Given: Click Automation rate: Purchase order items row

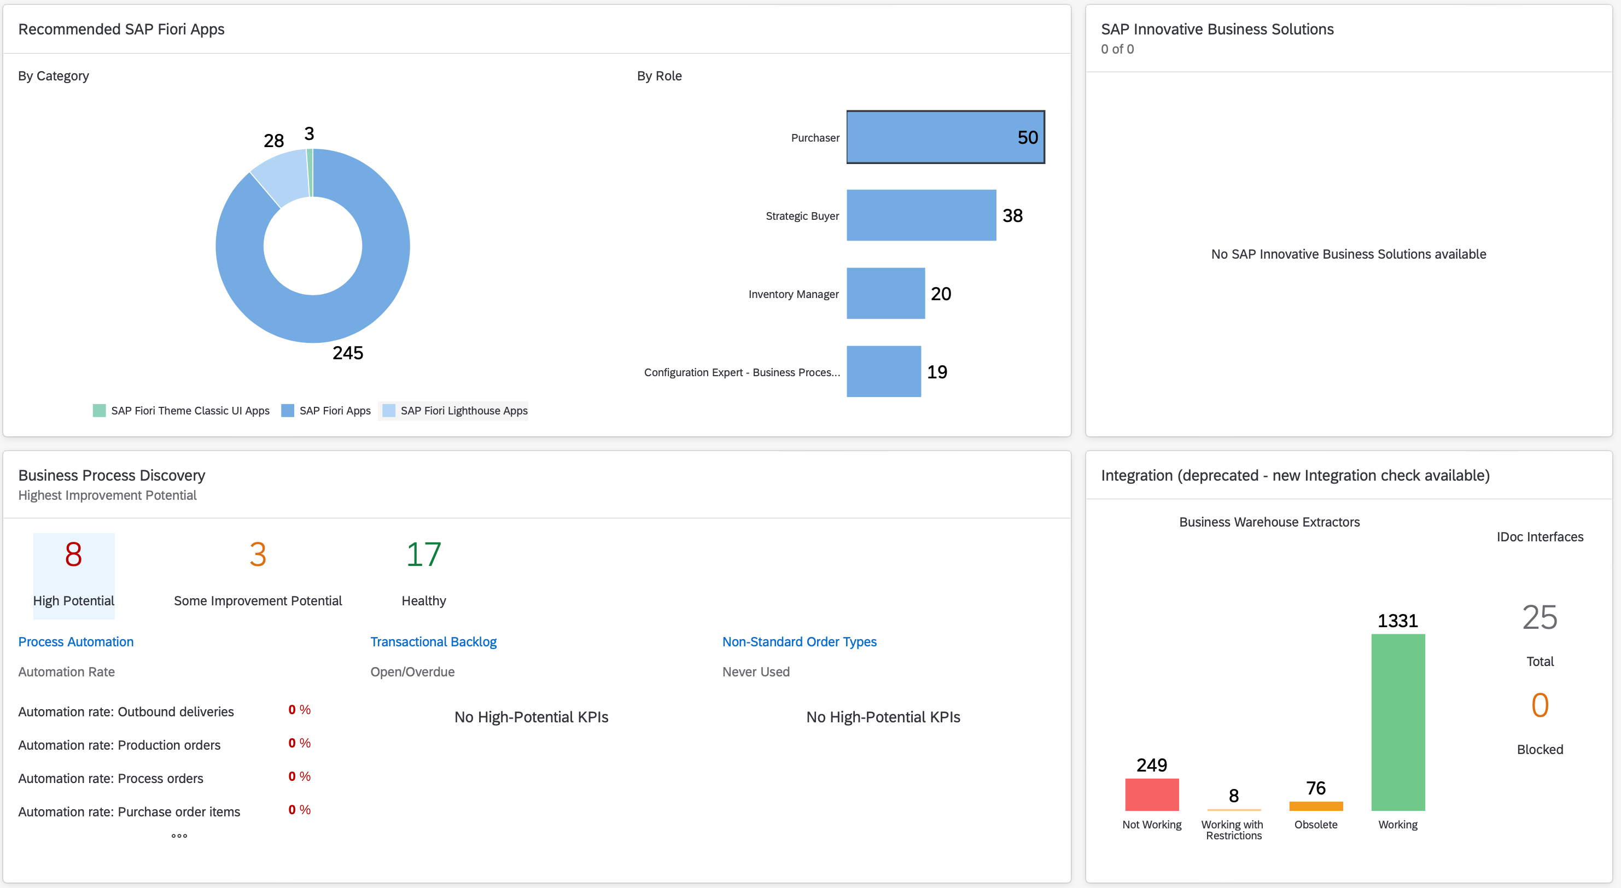Looking at the screenshot, I should pos(165,811).
